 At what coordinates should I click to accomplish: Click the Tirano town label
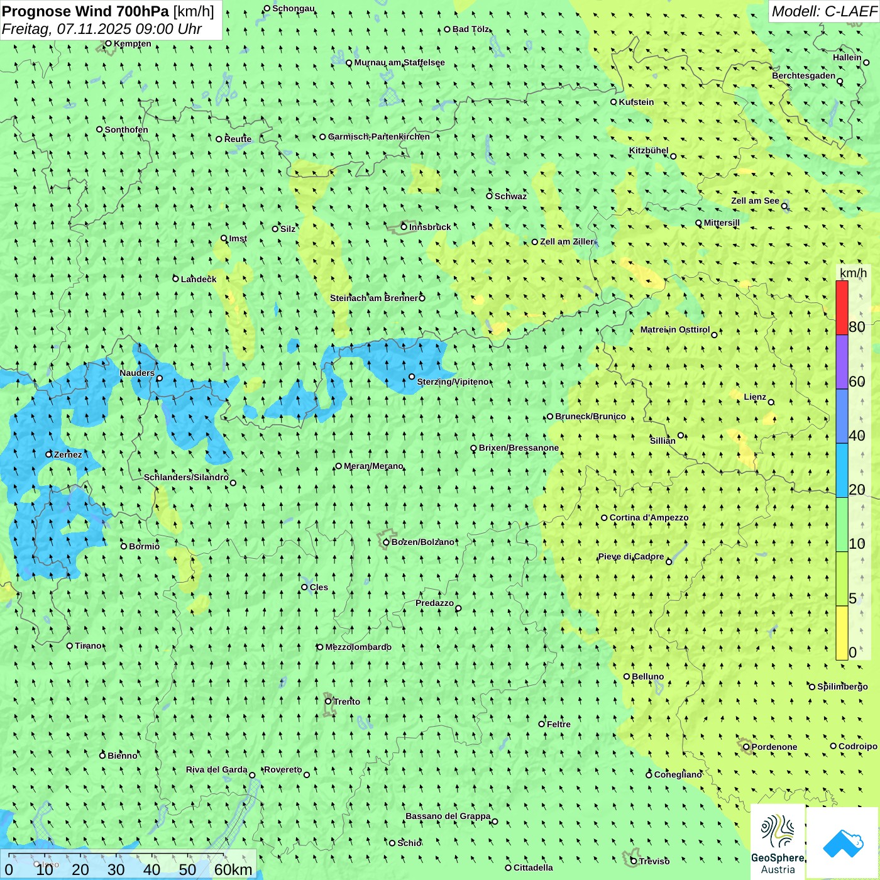[x=88, y=646]
